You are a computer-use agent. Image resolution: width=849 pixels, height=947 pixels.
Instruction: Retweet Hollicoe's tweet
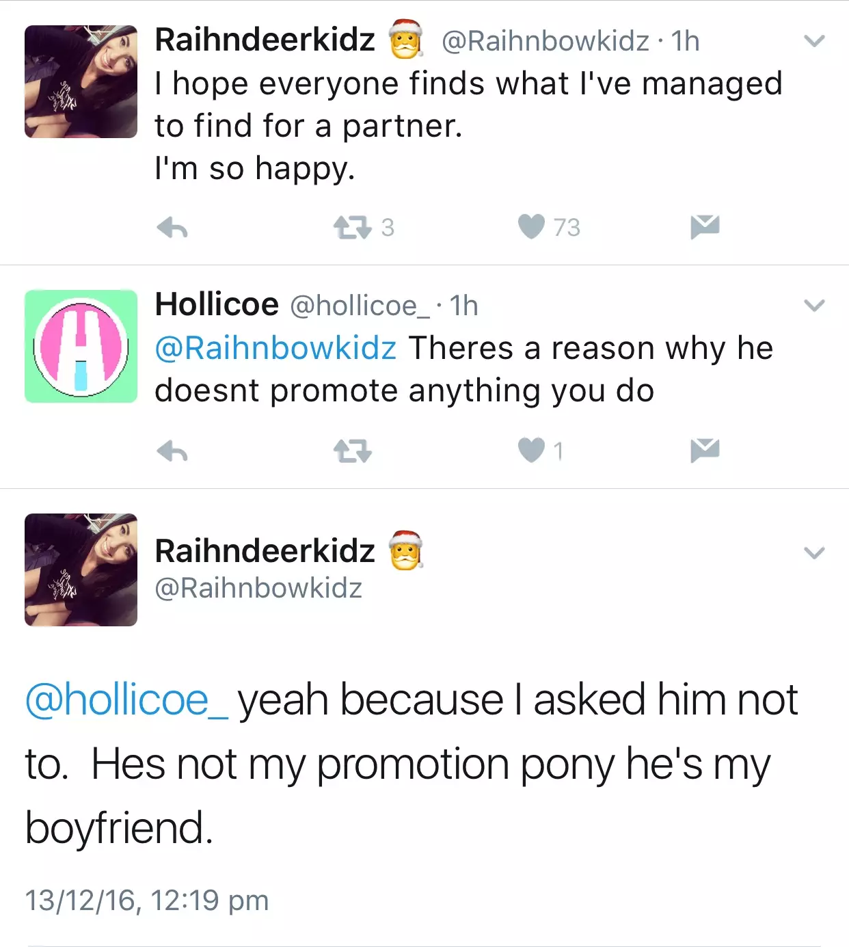352,451
